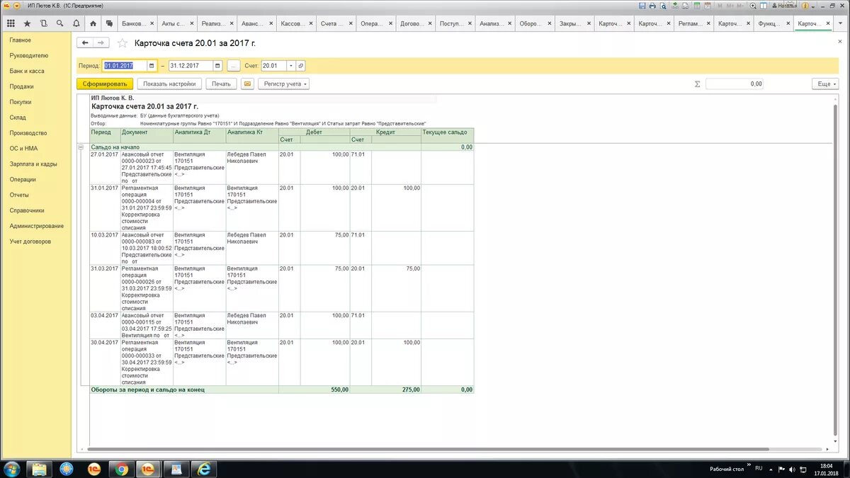Click the Sum sigma icon
Viewport: 850px width, 478px height.
[x=697, y=84]
